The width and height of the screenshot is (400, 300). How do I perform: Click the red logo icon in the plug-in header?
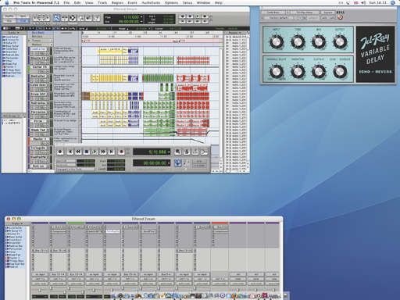[340, 17]
